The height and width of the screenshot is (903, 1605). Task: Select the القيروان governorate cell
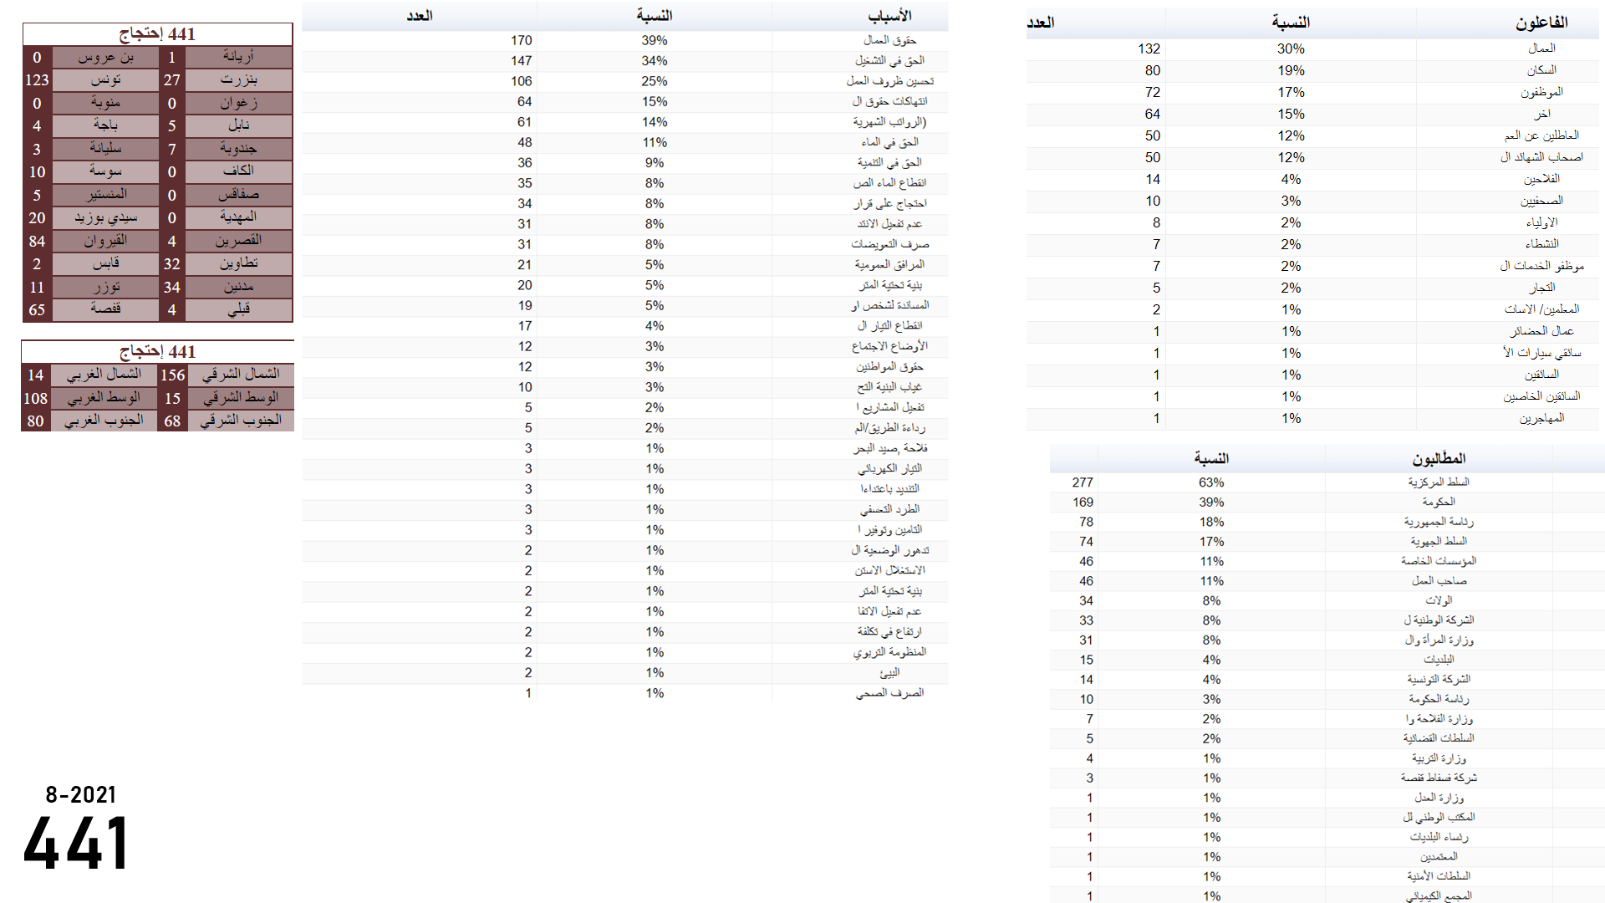[105, 241]
